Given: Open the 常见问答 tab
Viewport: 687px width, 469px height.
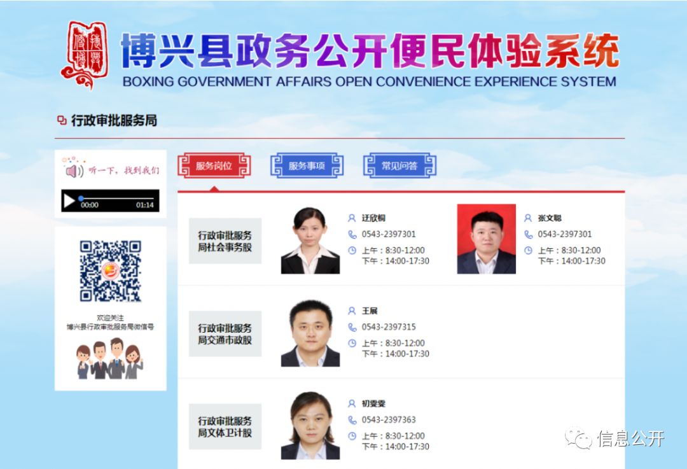Looking at the screenshot, I should 399,165.
